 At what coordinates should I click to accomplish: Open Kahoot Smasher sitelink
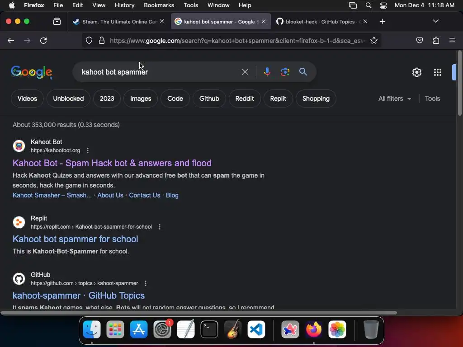[52, 195]
